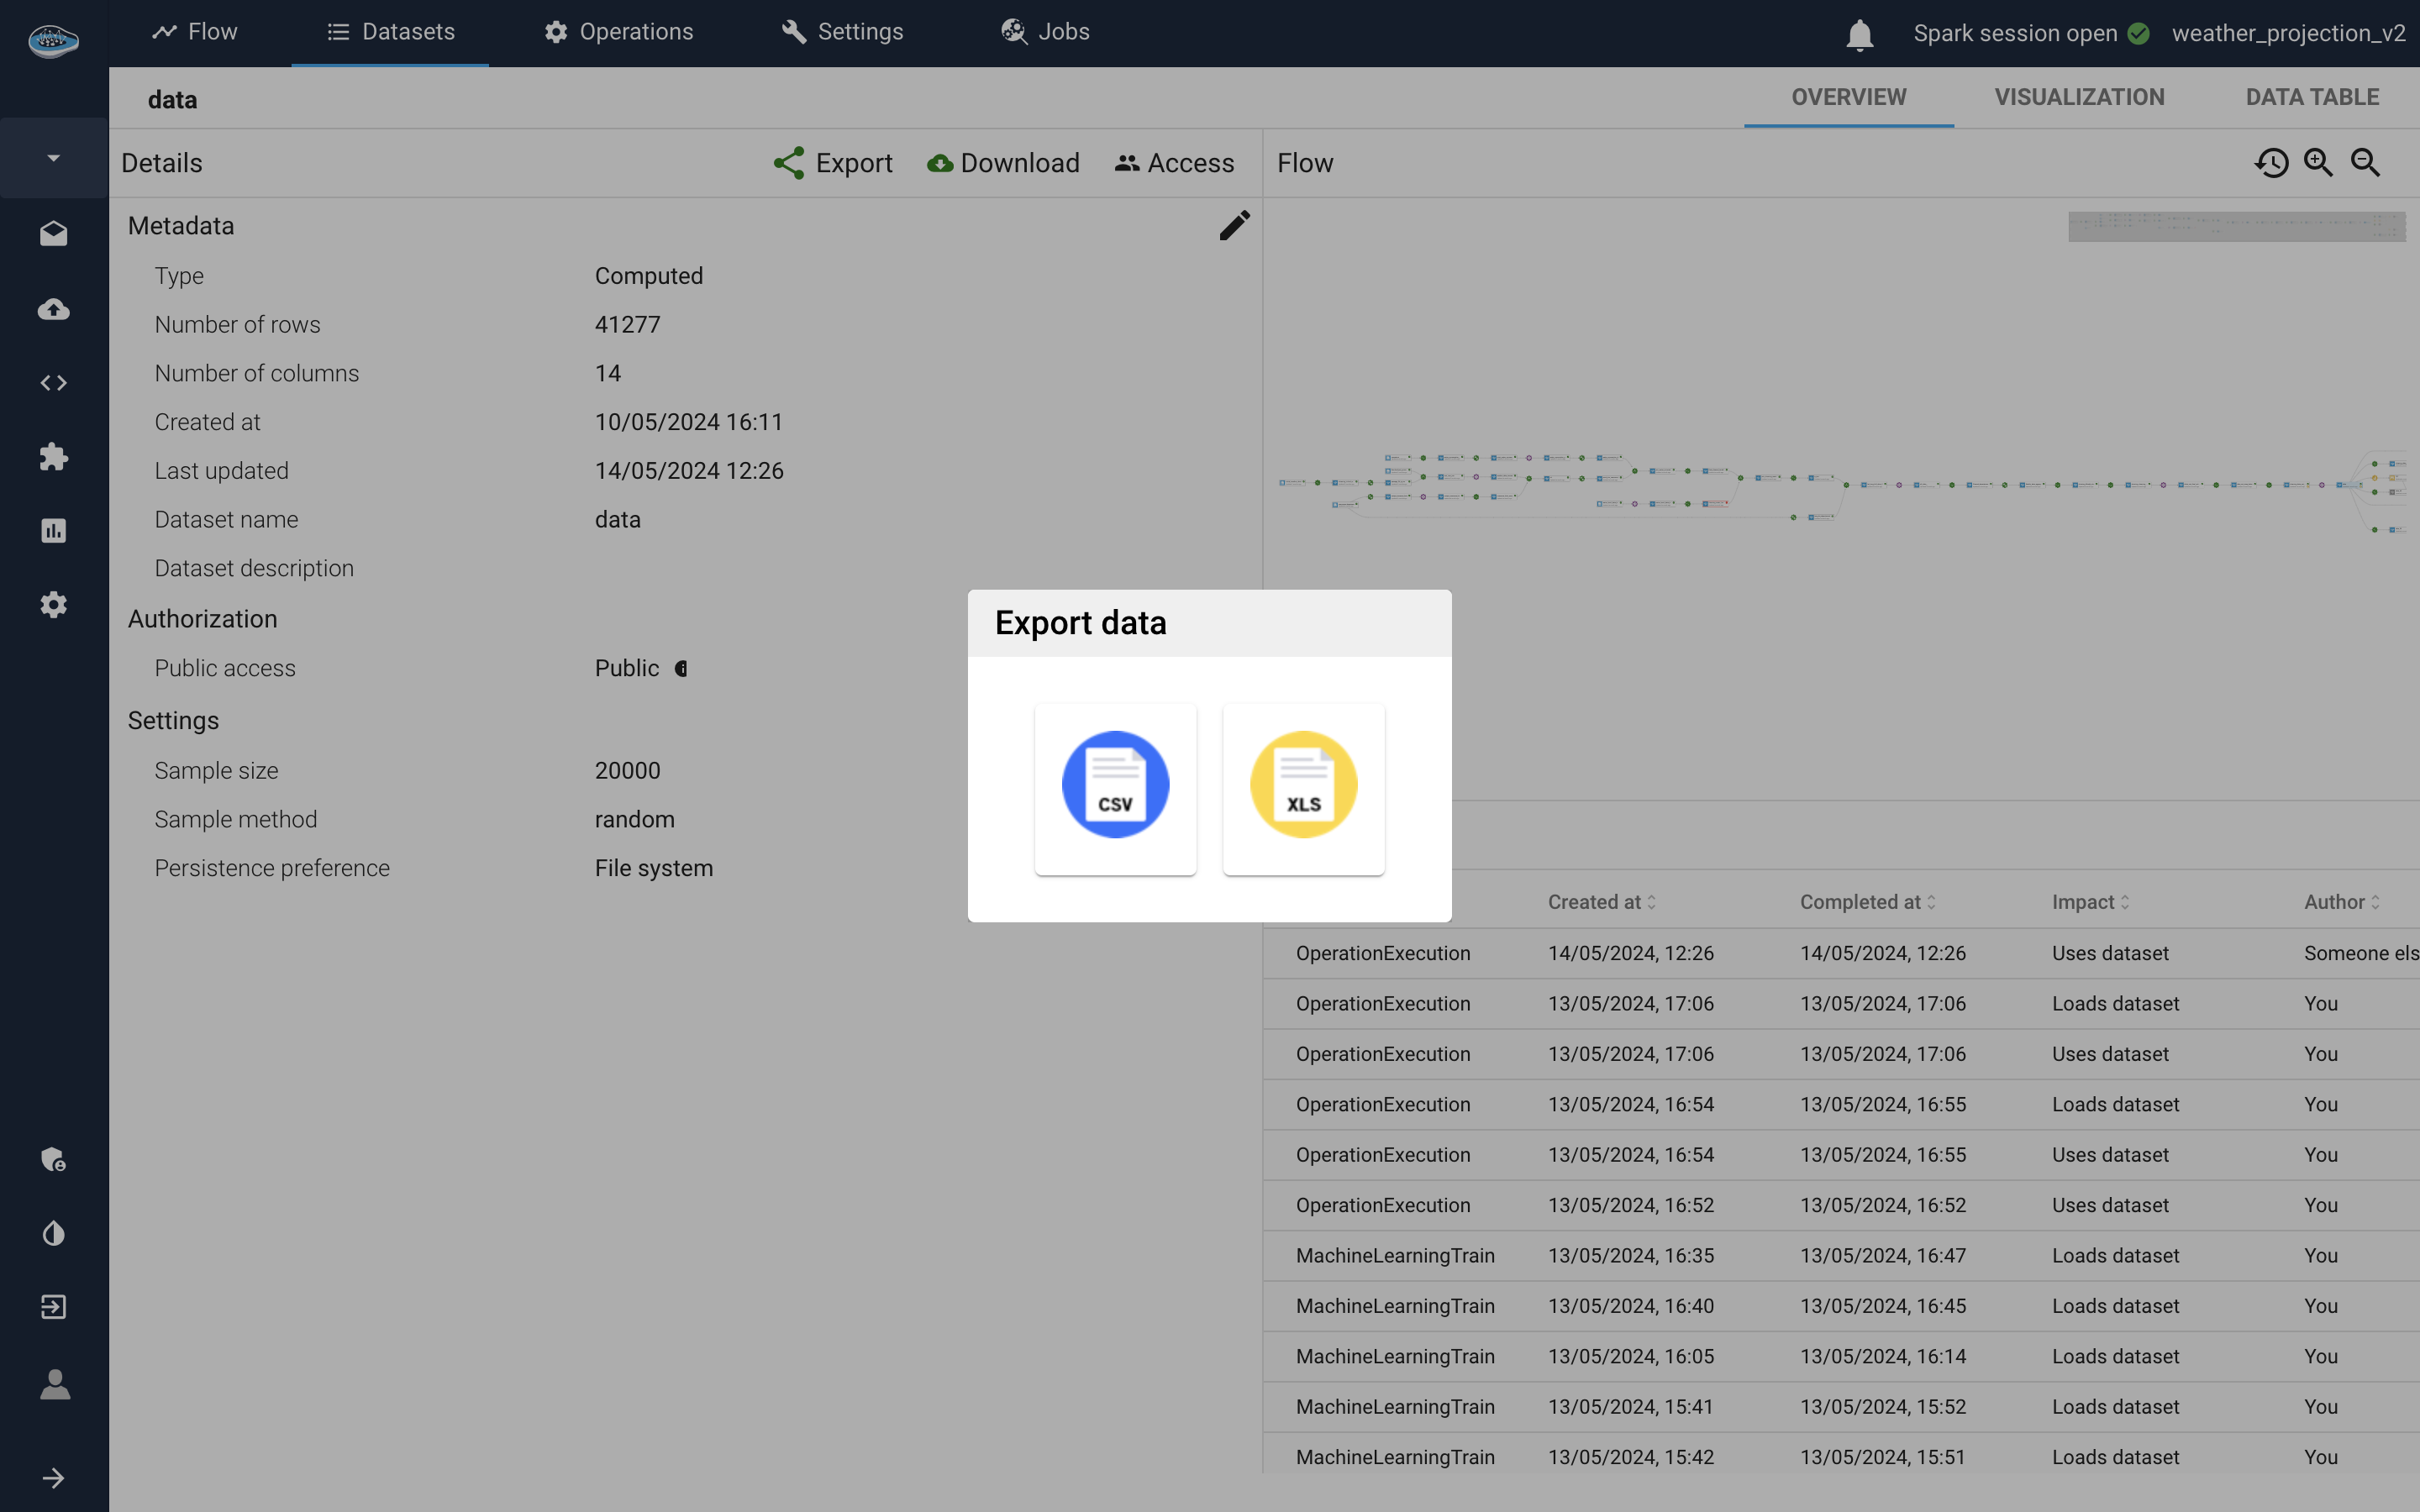Choose CSV export format
Image resolution: width=2420 pixels, height=1512 pixels.
pos(1115,787)
